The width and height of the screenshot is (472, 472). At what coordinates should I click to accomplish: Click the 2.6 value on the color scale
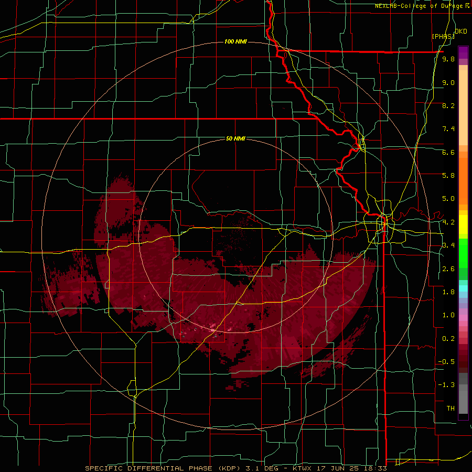click(x=448, y=269)
